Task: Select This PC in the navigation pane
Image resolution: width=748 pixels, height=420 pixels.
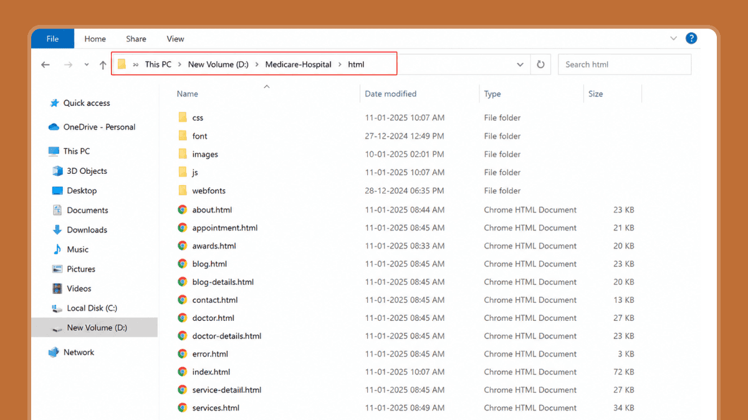Action: (x=77, y=151)
